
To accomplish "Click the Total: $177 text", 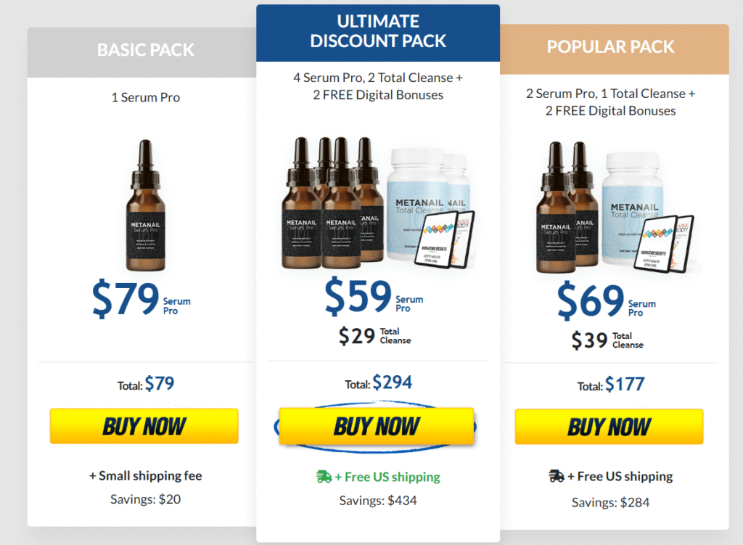I will tap(611, 385).
